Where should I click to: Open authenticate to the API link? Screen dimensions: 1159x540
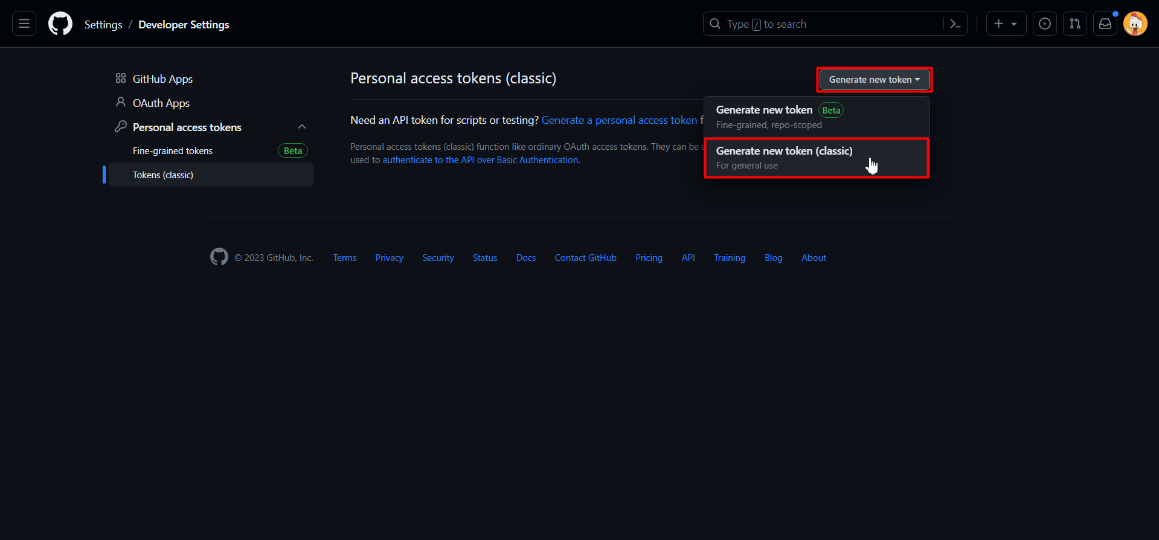(x=480, y=160)
